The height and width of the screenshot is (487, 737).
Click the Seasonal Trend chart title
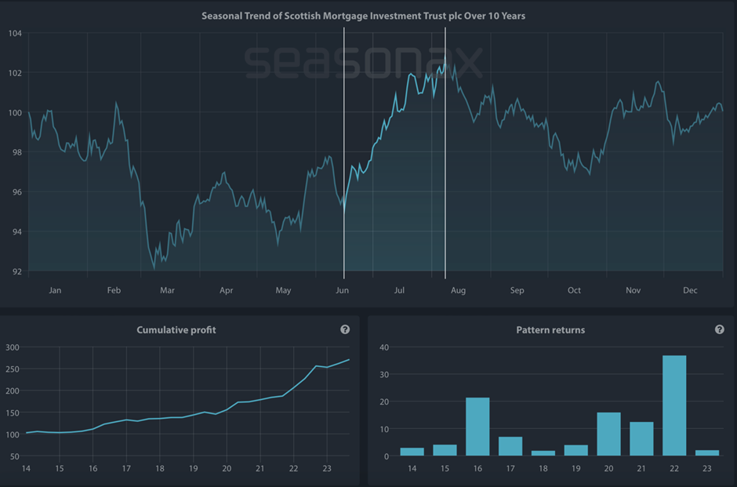(363, 16)
